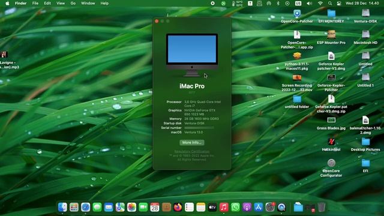Open the View menu
The image size is (384, 216).
click(x=61, y=4)
